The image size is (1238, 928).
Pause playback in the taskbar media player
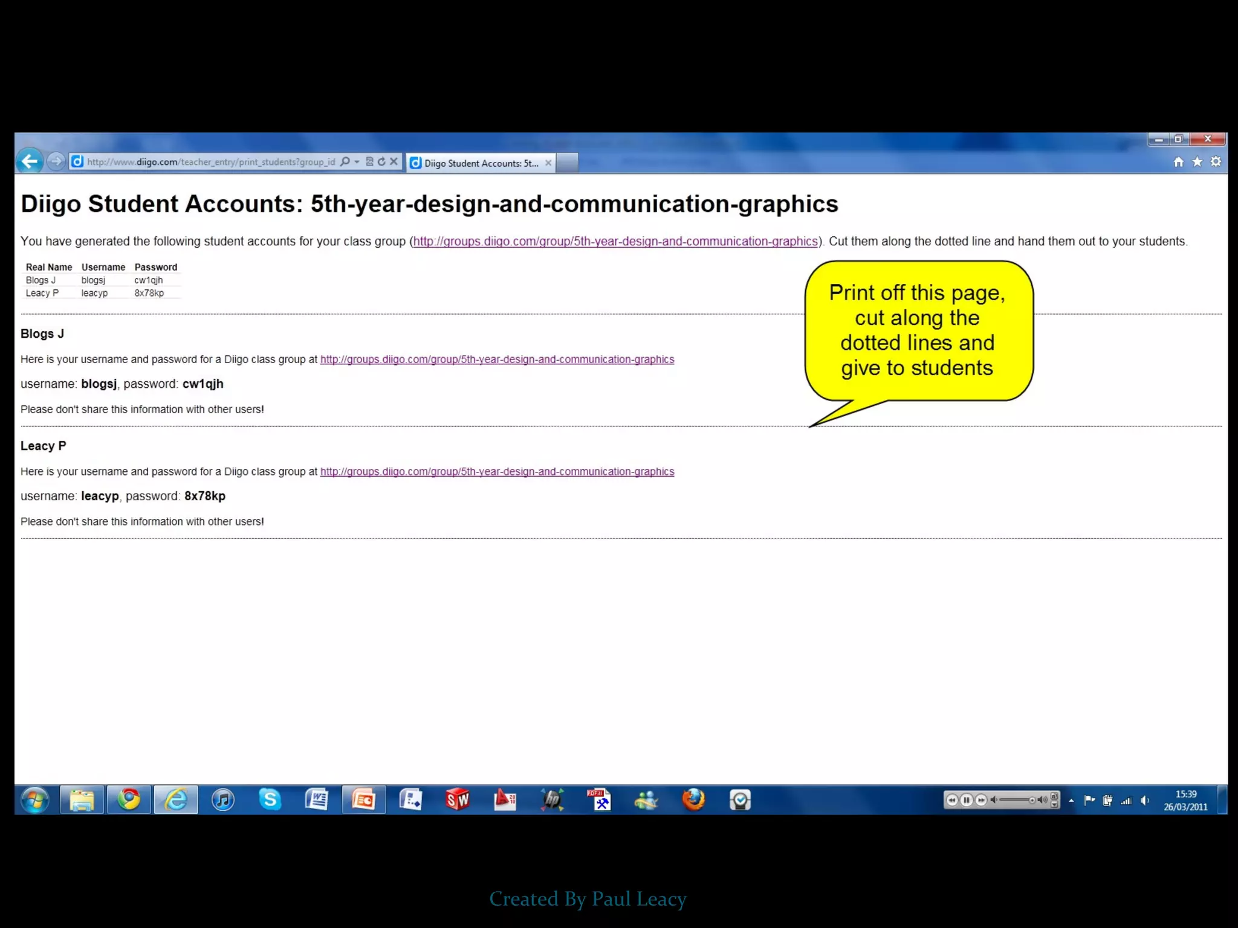coord(967,800)
